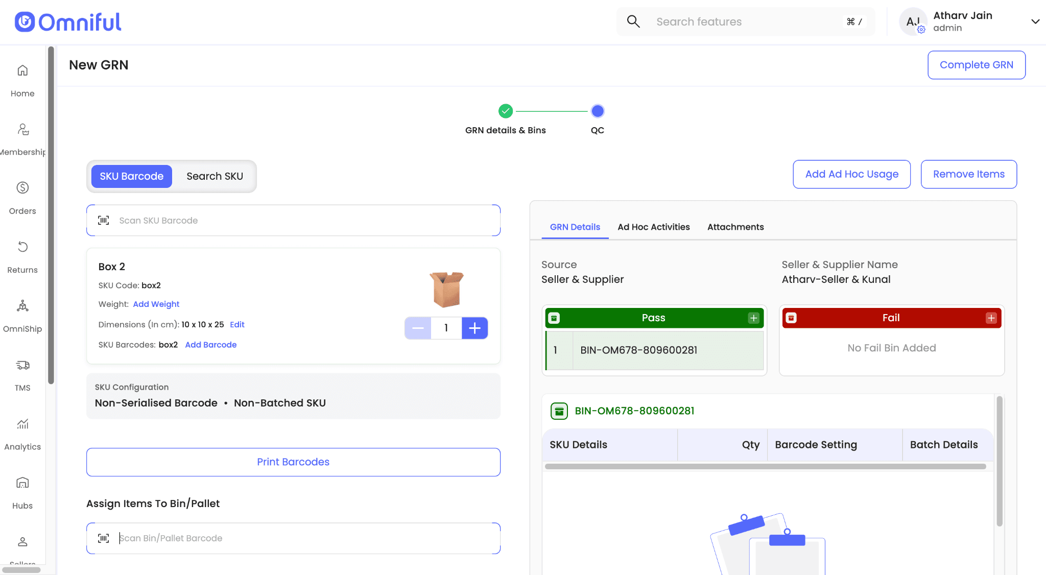Open the Membership sidebar icon
This screenshot has height=575, width=1046.
(x=22, y=130)
